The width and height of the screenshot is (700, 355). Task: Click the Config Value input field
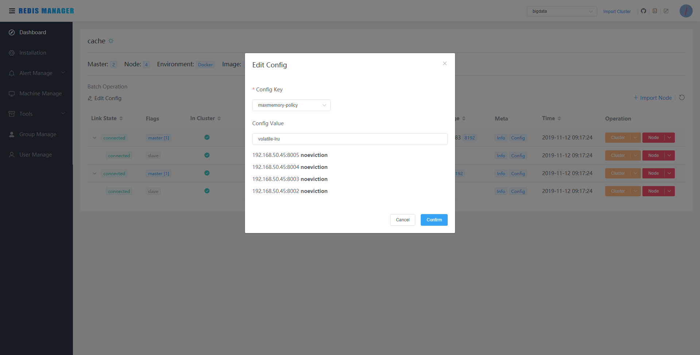(x=350, y=139)
